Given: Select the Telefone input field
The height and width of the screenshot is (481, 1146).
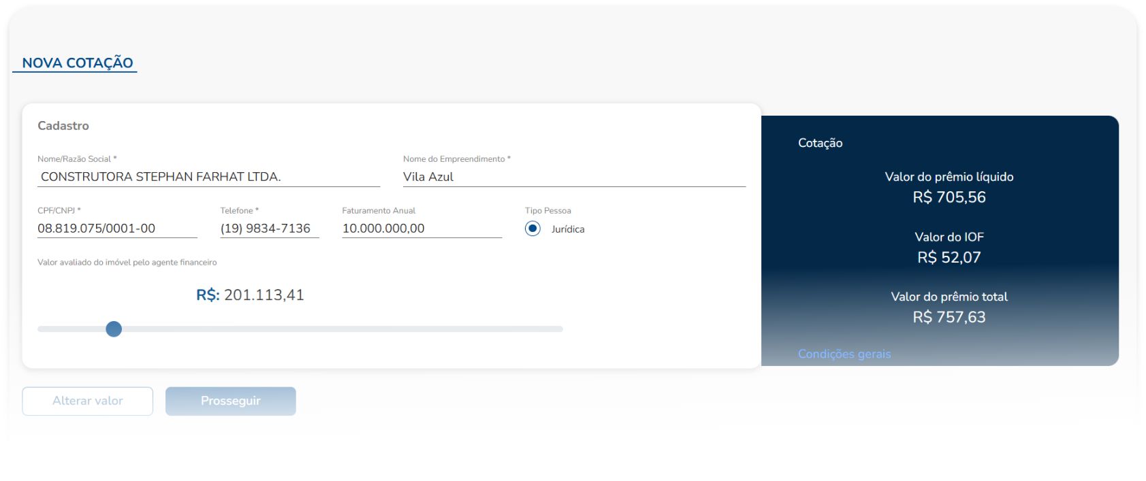Looking at the screenshot, I should point(269,229).
